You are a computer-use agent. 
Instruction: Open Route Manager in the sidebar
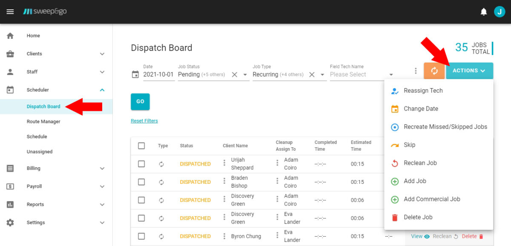pos(43,122)
